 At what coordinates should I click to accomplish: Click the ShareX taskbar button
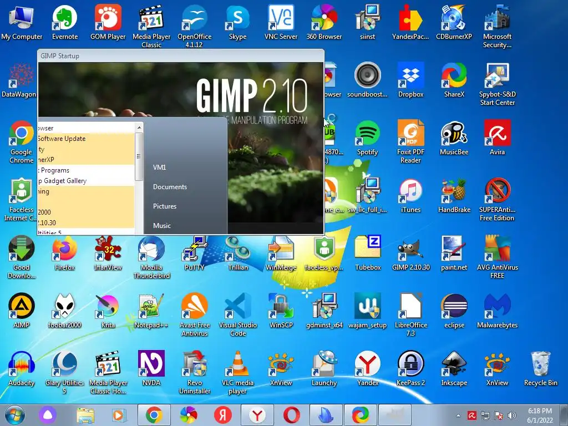coord(361,415)
